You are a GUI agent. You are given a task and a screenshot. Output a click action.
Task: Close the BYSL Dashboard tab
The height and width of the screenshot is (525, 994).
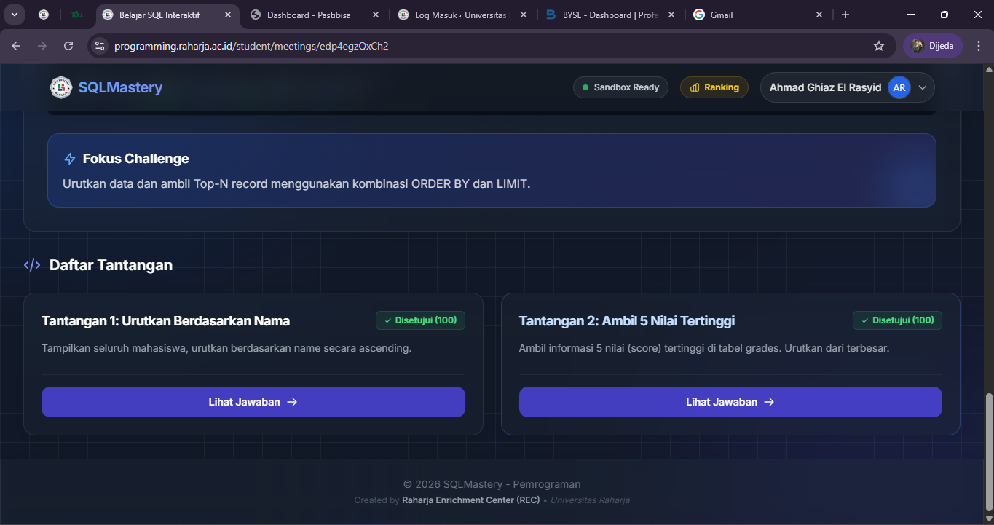point(671,15)
